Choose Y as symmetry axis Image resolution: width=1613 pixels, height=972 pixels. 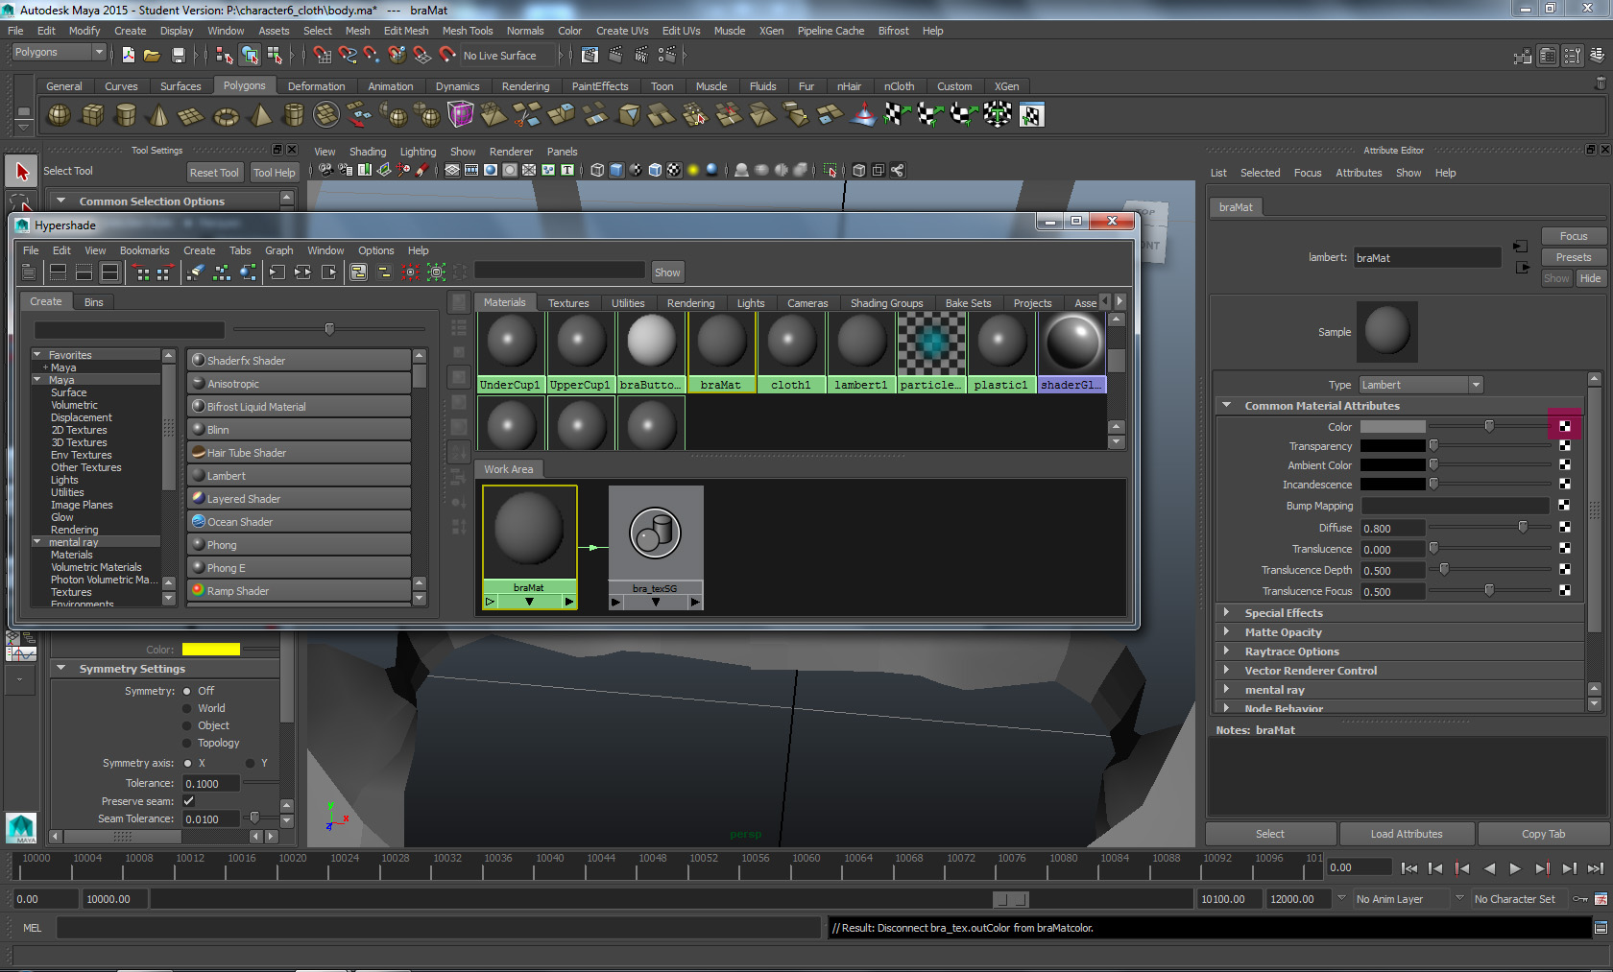251,763
